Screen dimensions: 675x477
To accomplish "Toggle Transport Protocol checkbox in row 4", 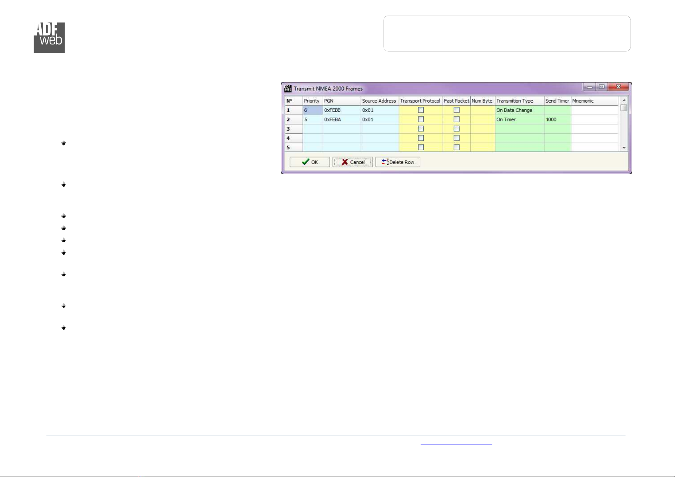I will coord(421,138).
